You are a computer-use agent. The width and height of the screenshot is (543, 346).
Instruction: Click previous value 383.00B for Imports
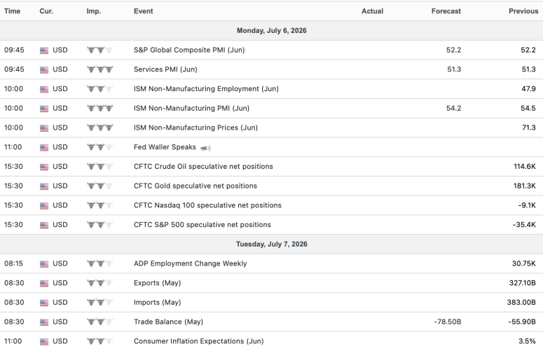click(521, 303)
